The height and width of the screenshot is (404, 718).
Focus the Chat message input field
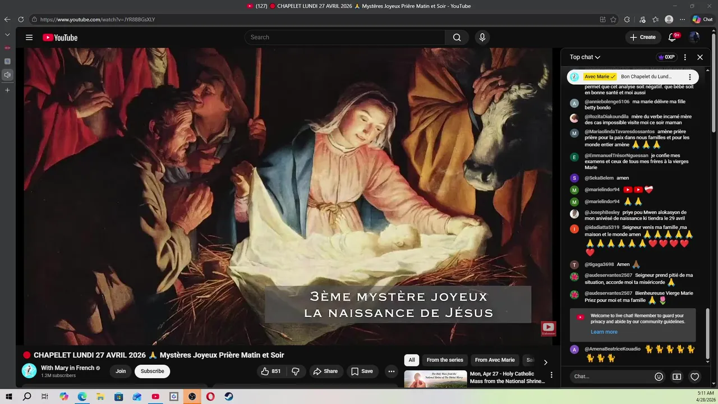click(x=611, y=377)
